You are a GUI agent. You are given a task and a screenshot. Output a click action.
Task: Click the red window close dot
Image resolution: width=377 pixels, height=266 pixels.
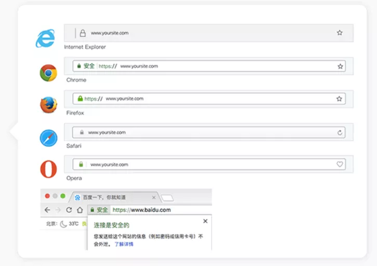47,196
